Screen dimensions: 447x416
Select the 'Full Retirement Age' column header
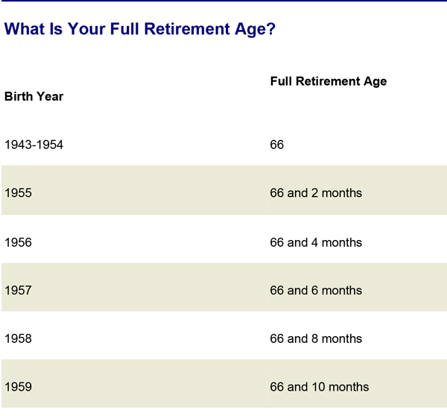[x=329, y=81]
